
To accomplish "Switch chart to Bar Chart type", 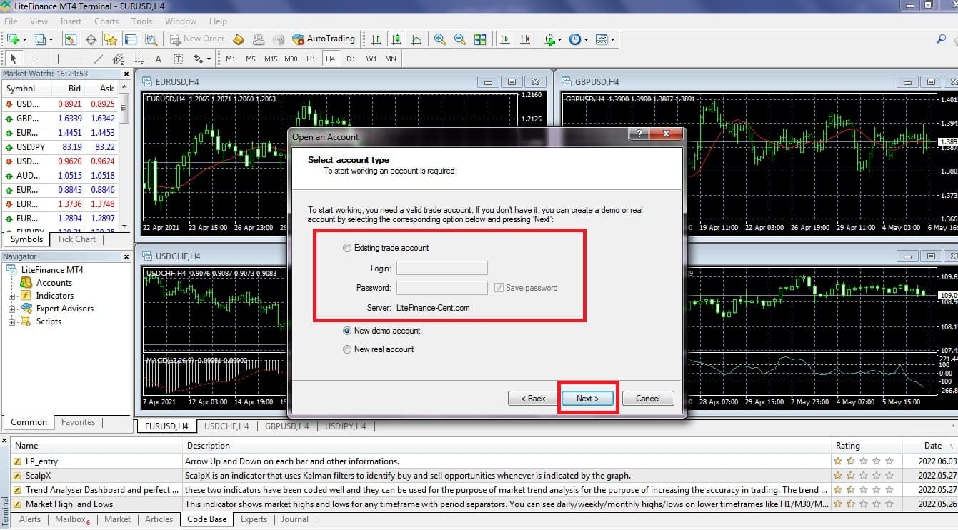I will point(376,39).
